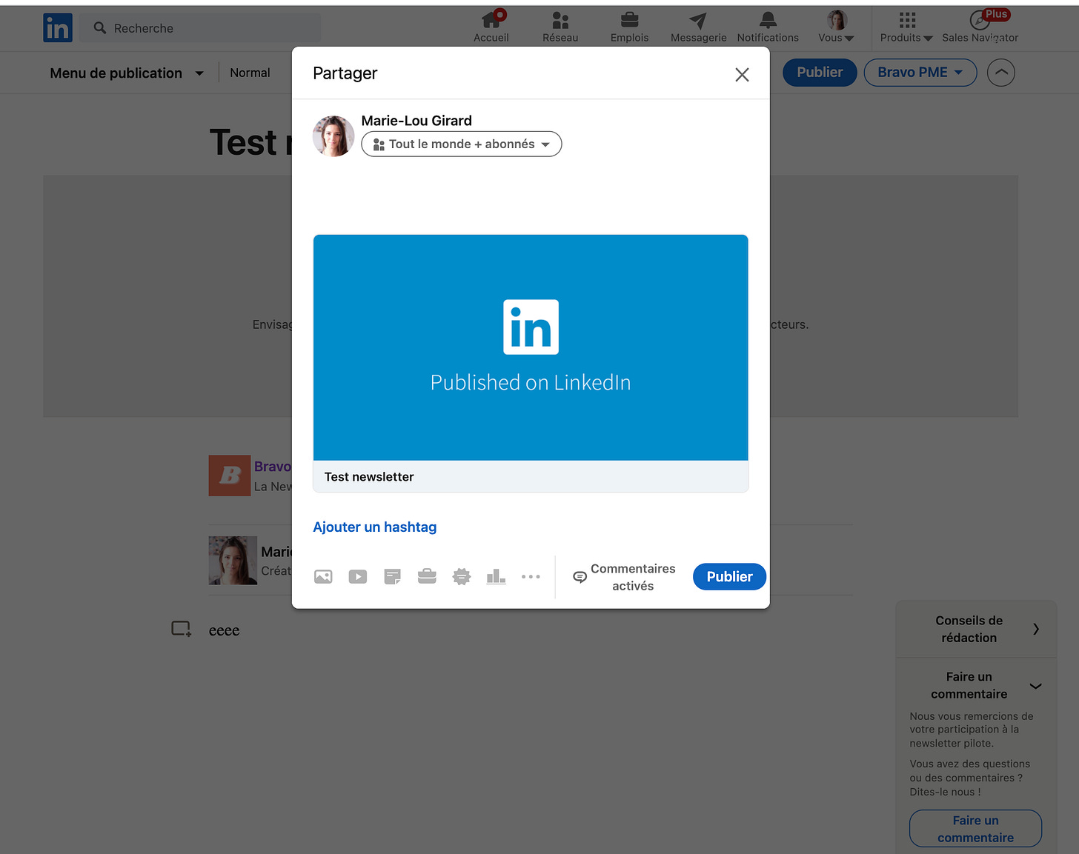This screenshot has height=854, width=1079.
Task: Click the briefcase job-sharing icon
Action: 427,576
